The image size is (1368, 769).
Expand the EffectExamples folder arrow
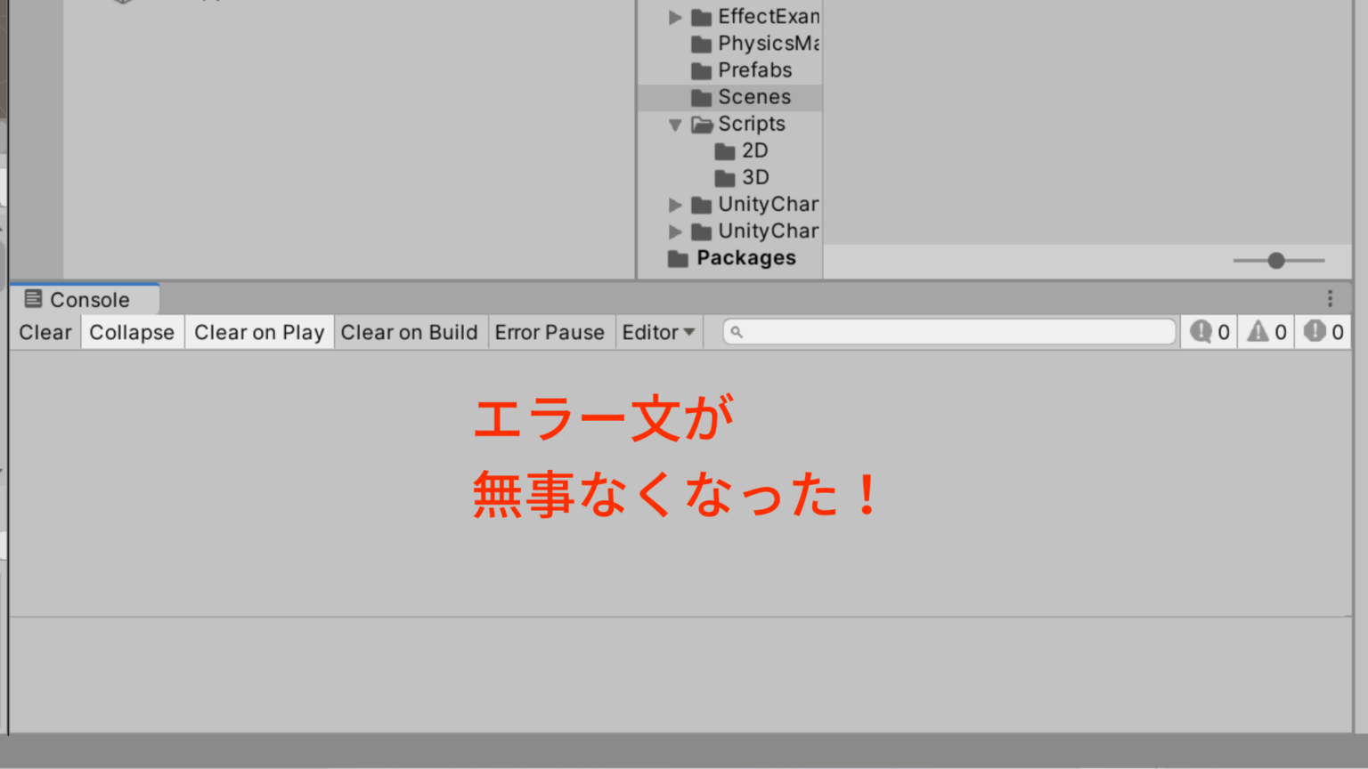point(675,17)
